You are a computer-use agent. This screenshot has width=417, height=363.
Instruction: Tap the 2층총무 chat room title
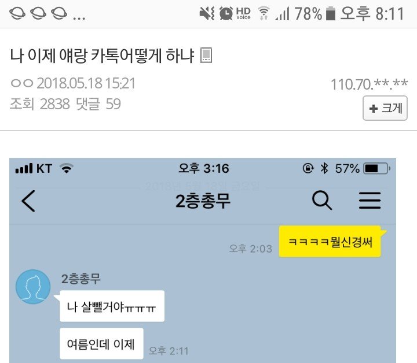coord(203,201)
